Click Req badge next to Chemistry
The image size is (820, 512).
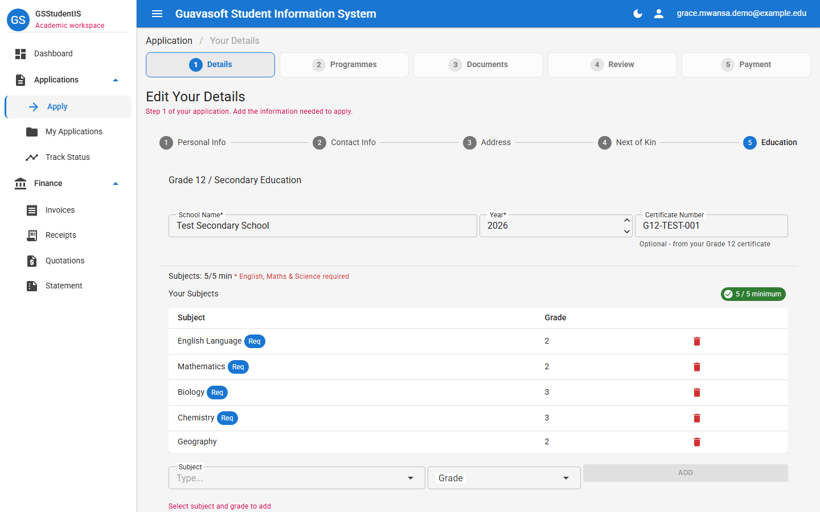coord(227,418)
